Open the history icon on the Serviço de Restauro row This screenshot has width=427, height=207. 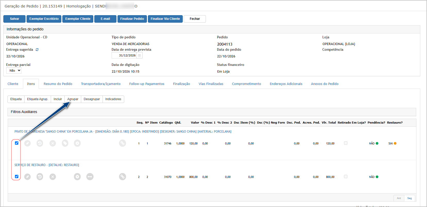[40, 177]
